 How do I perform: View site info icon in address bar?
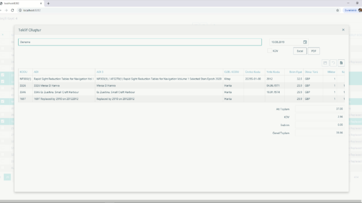(20, 10)
